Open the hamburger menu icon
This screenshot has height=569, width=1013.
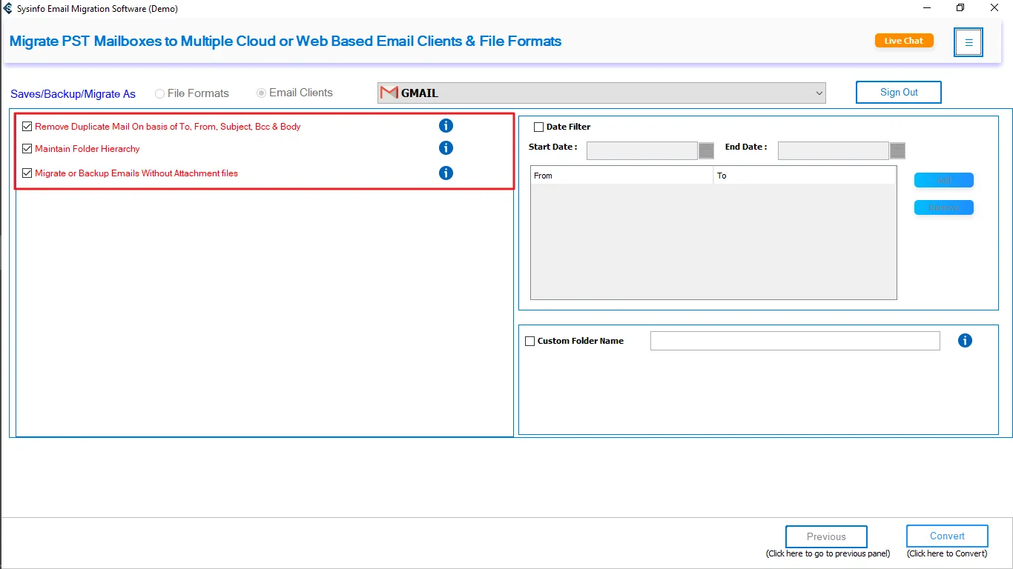click(969, 42)
